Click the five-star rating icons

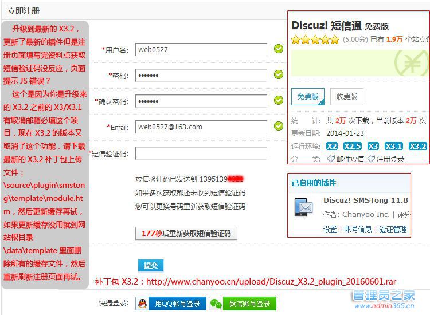click(x=315, y=40)
